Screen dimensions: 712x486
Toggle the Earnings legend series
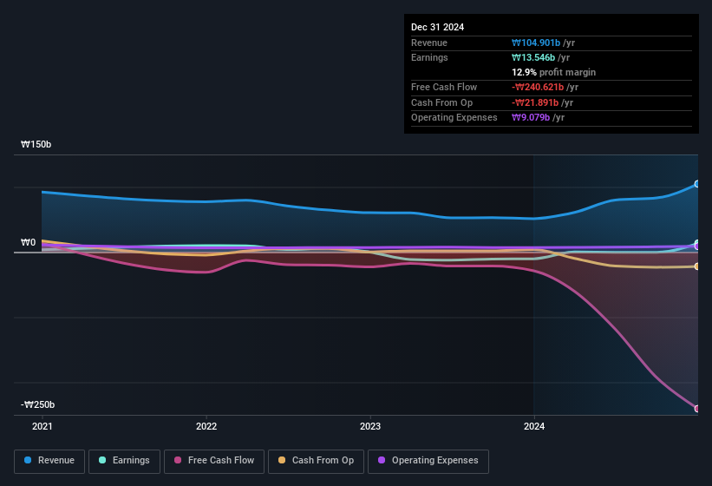[124, 461]
